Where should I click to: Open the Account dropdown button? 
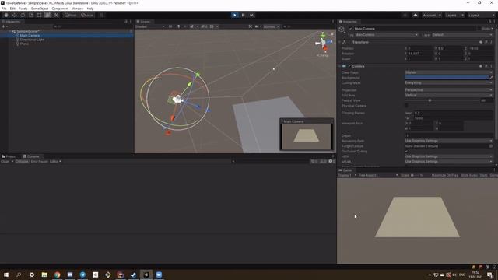coord(431,15)
